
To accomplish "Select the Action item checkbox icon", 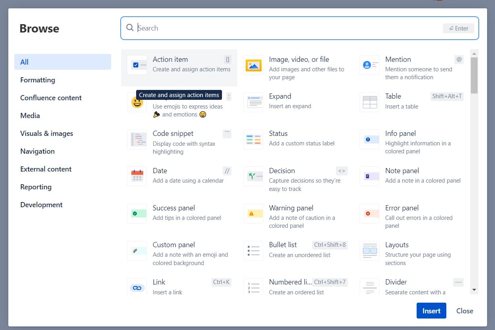I will point(137,65).
